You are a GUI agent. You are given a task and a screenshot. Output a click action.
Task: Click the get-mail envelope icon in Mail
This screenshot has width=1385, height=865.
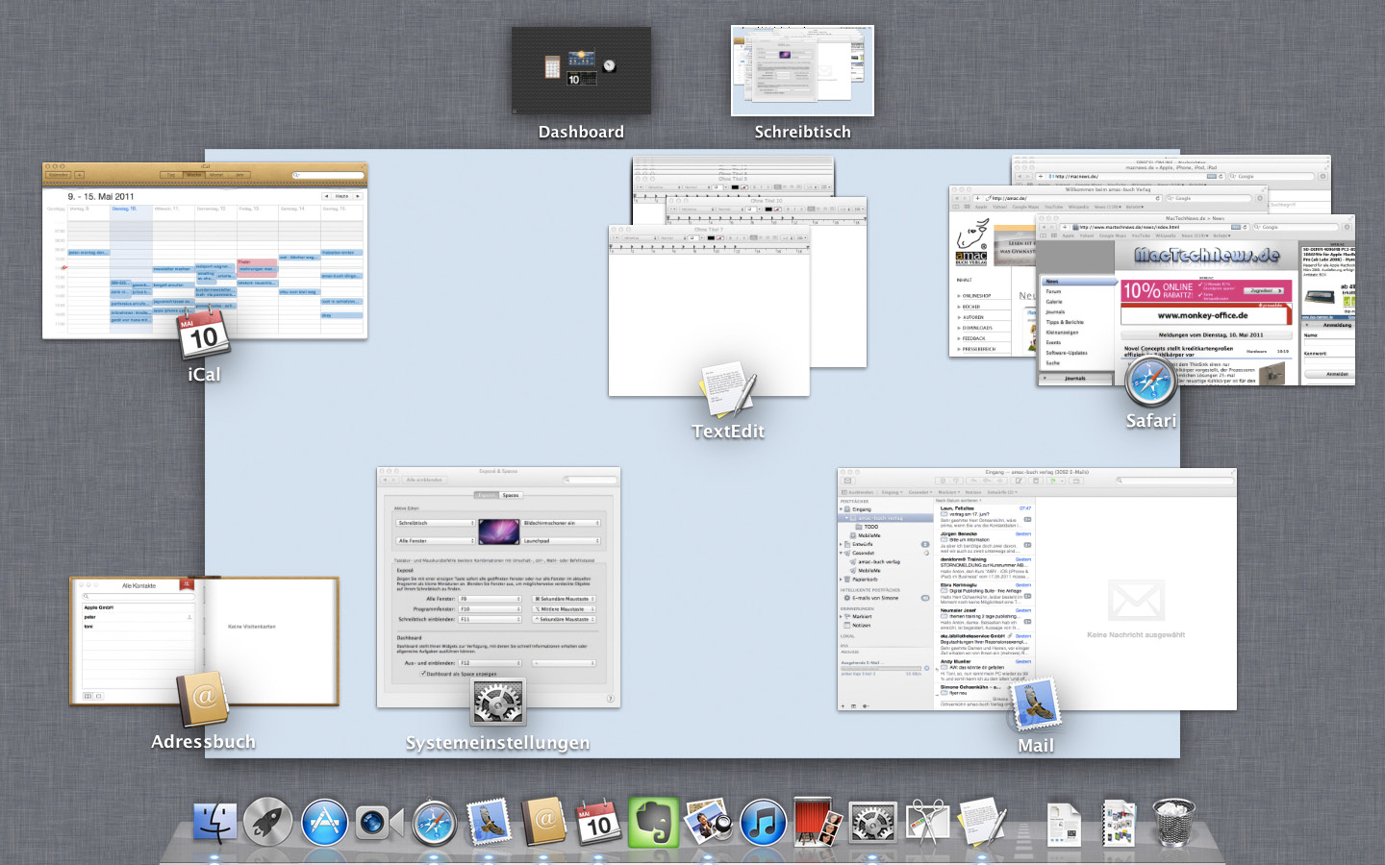tap(847, 481)
